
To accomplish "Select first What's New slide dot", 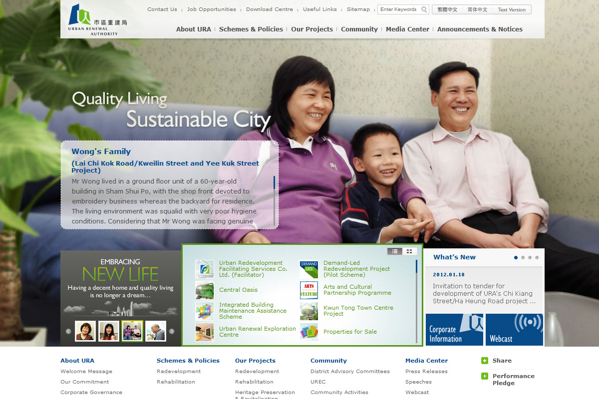I will 516,258.
